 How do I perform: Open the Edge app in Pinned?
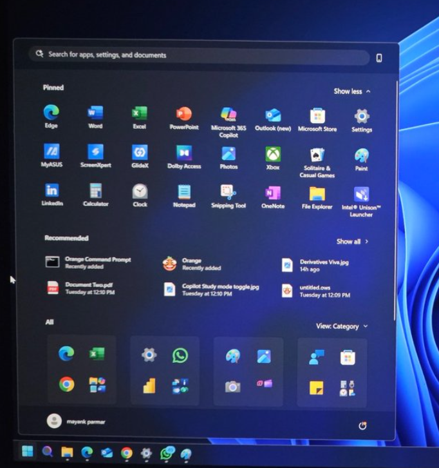51,116
